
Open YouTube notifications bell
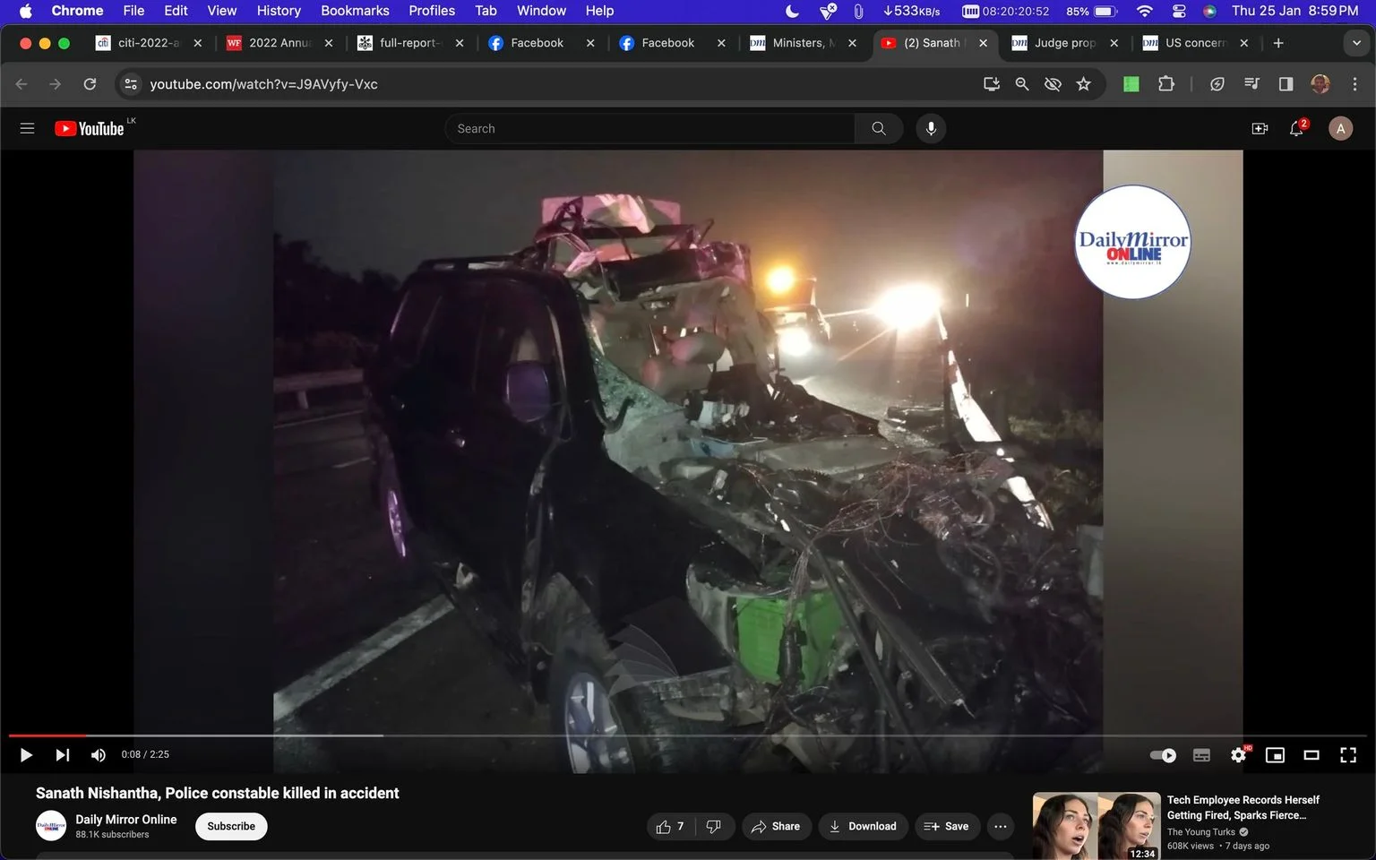pos(1297,129)
